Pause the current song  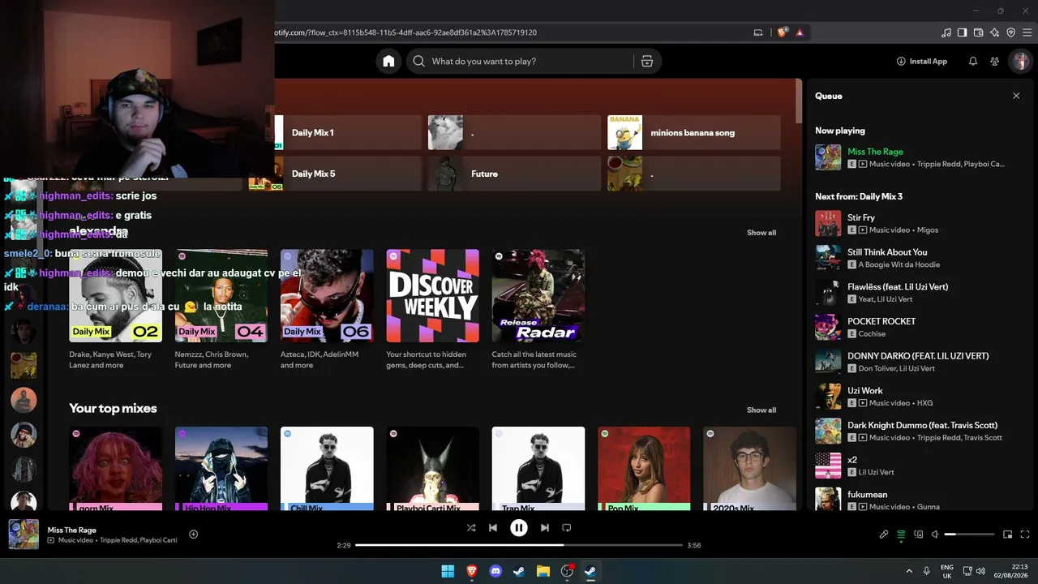pos(519,528)
